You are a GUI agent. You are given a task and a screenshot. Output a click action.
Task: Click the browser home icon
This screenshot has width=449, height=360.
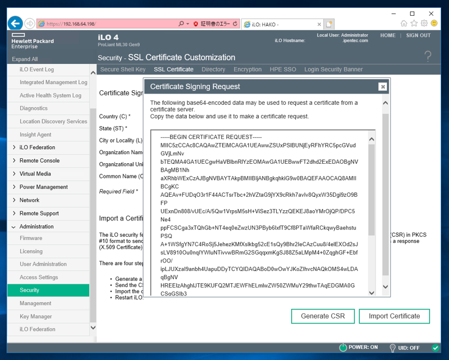pyautogui.click(x=404, y=24)
